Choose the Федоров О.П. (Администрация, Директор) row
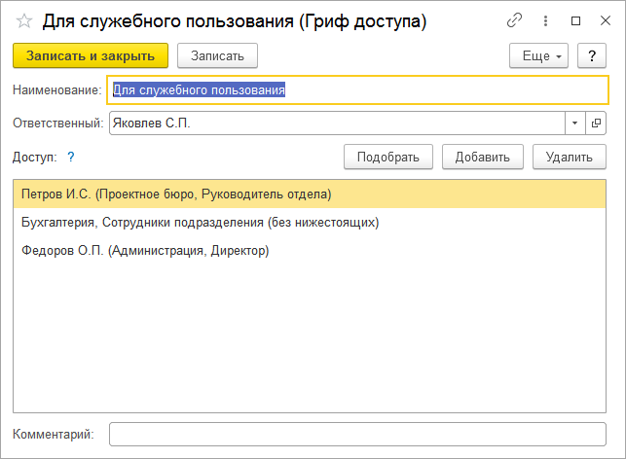The height and width of the screenshot is (459, 626). [x=144, y=251]
